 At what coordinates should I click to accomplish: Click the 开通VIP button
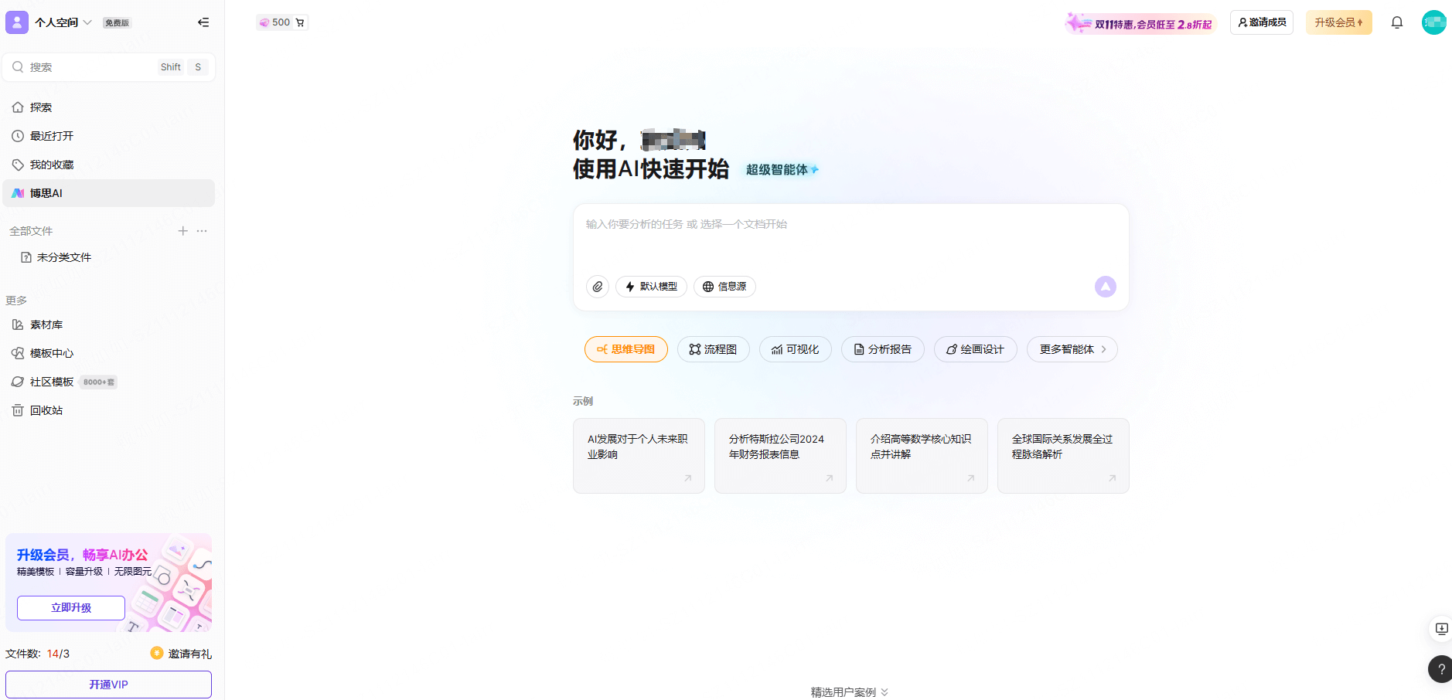(x=108, y=684)
